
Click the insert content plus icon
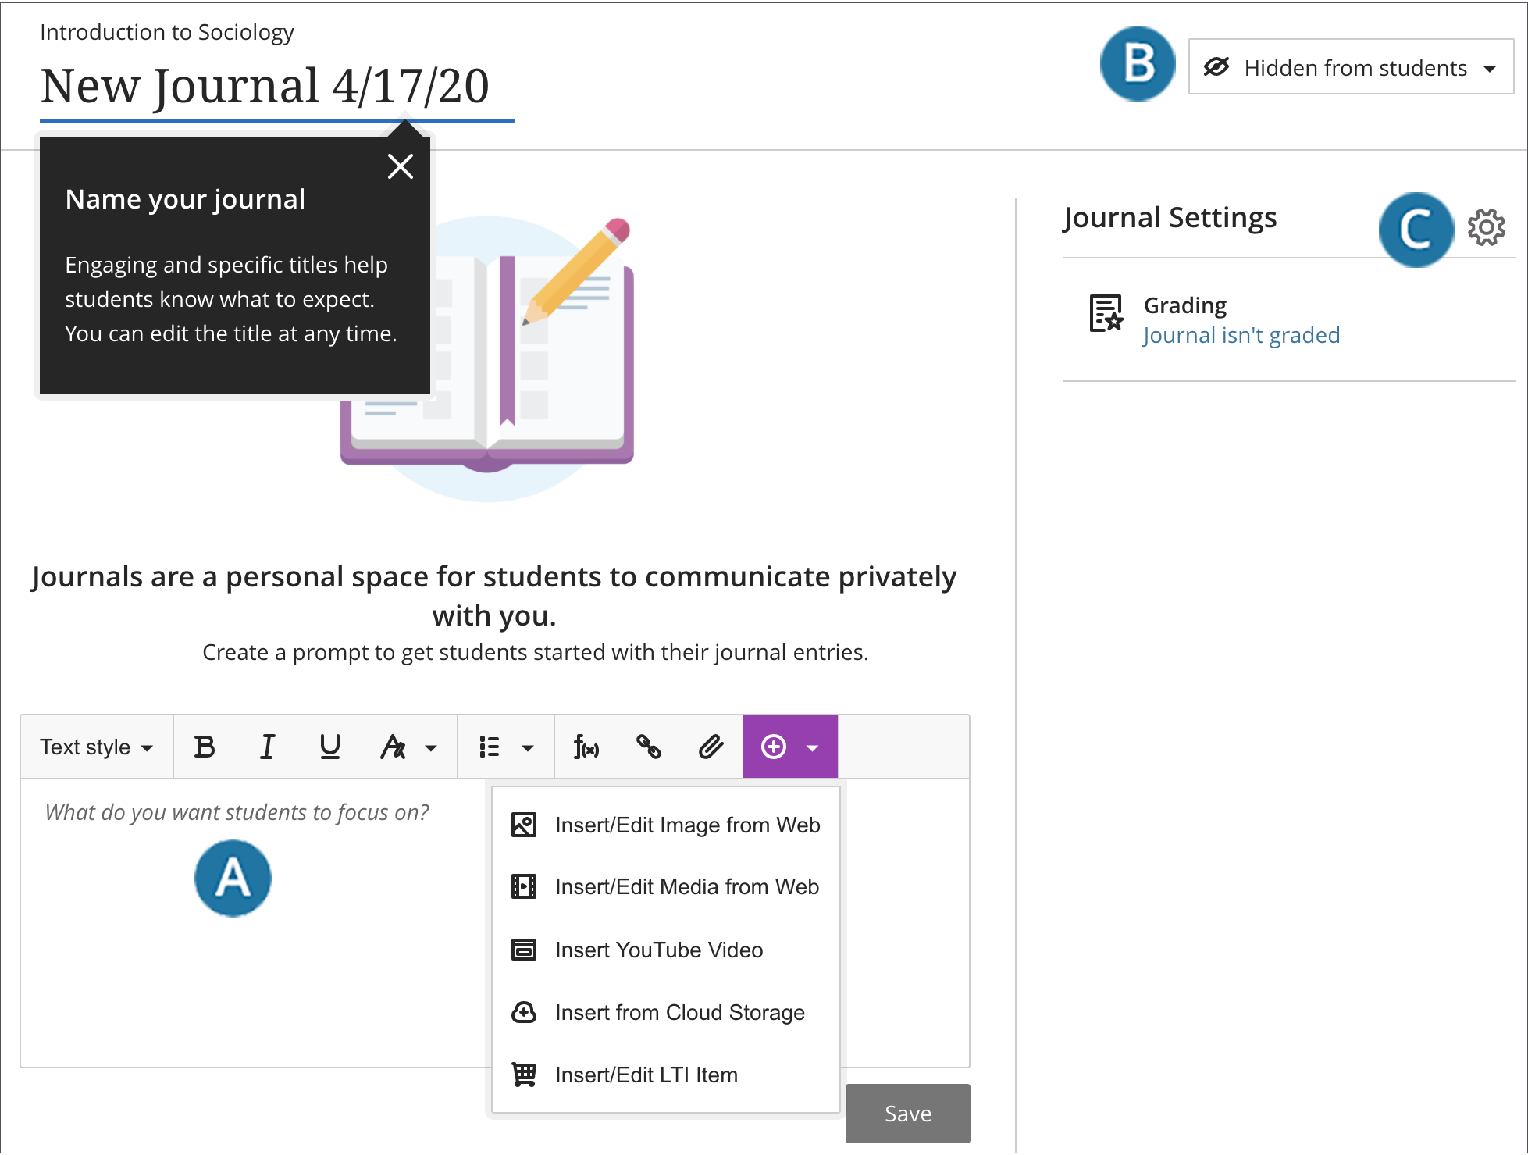773,747
